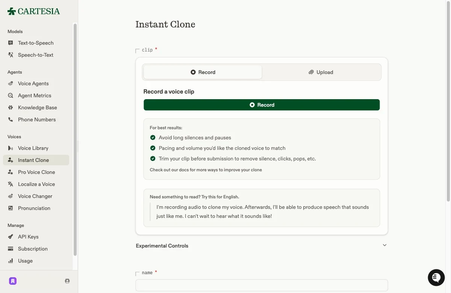
Task: Start recording with the green Record button
Action: (x=262, y=105)
